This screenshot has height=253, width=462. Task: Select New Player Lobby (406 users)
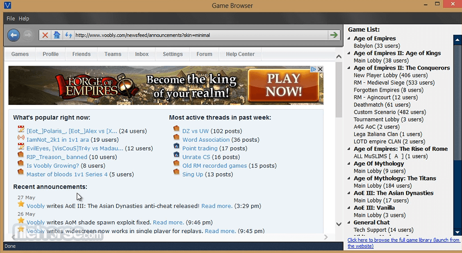click(390, 75)
